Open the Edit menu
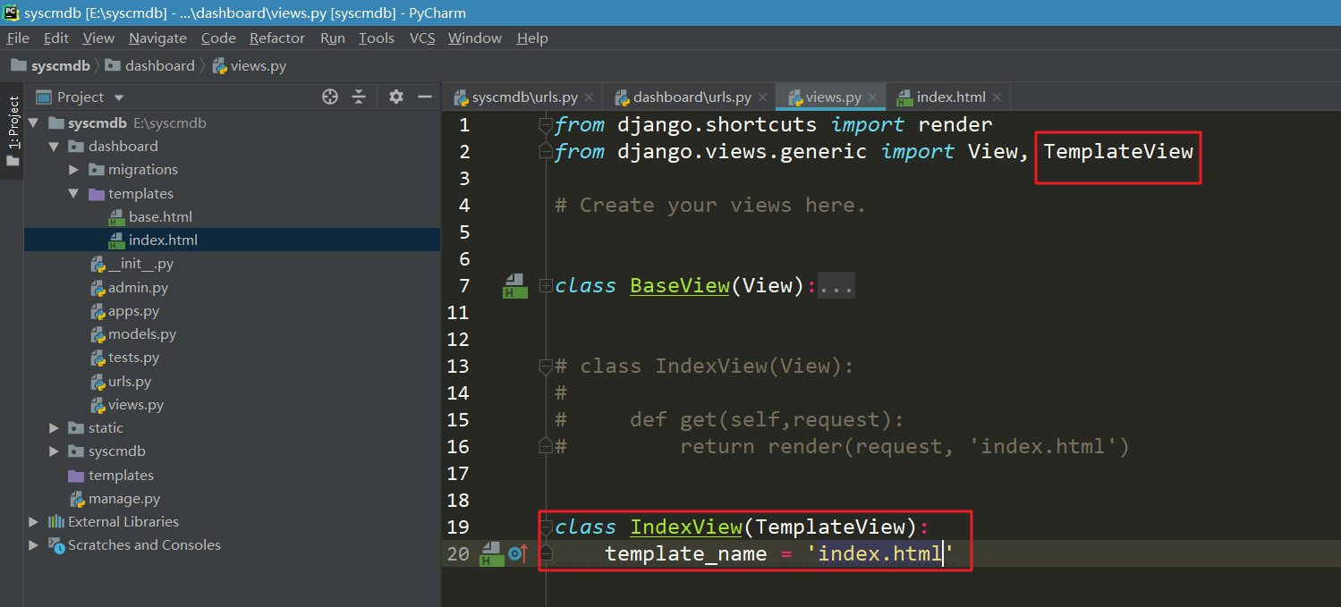1341x607 pixels. [x=56, y=38]
